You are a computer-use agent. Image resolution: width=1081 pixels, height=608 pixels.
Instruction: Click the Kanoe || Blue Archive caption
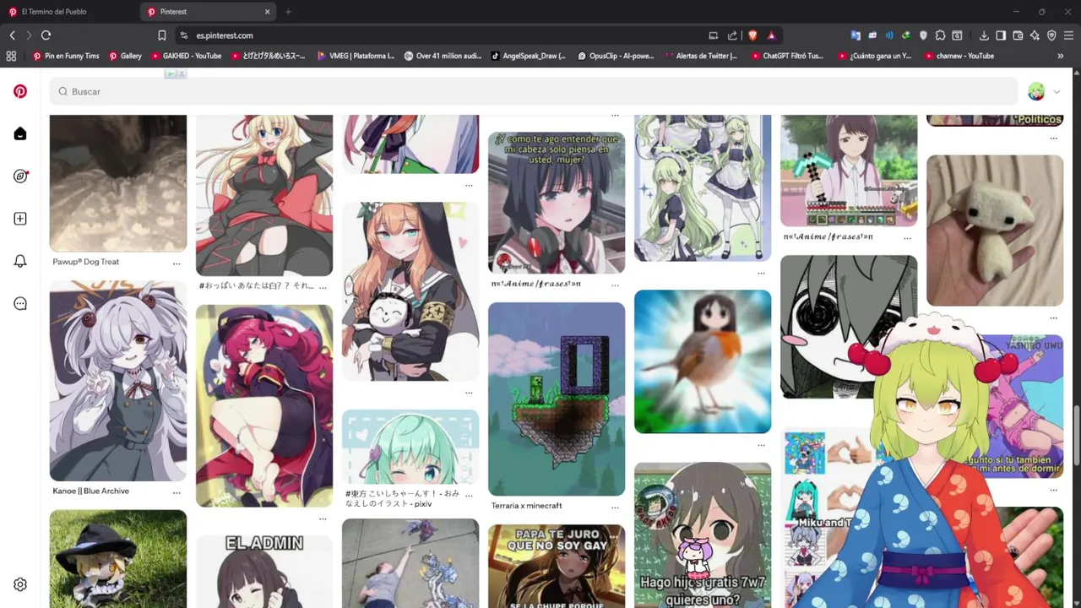(x=90, y=491)
